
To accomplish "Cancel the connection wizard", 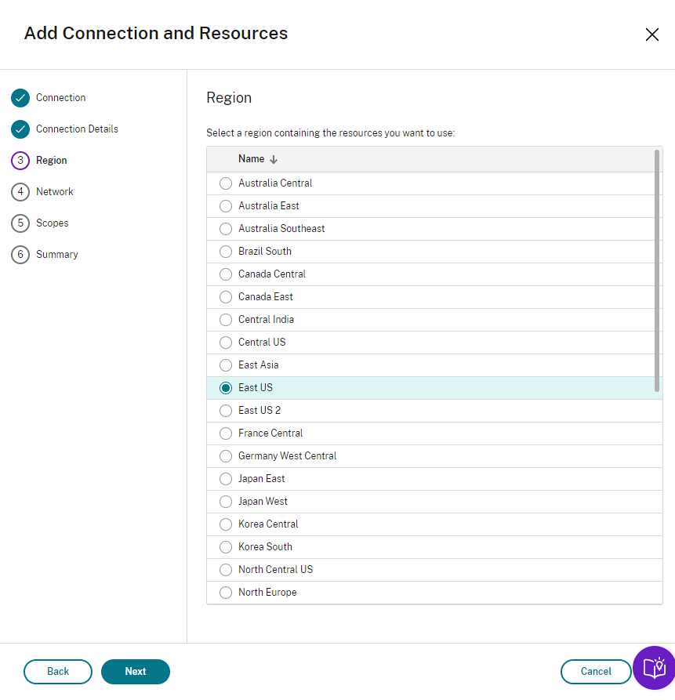I will [x=596, y=672].
